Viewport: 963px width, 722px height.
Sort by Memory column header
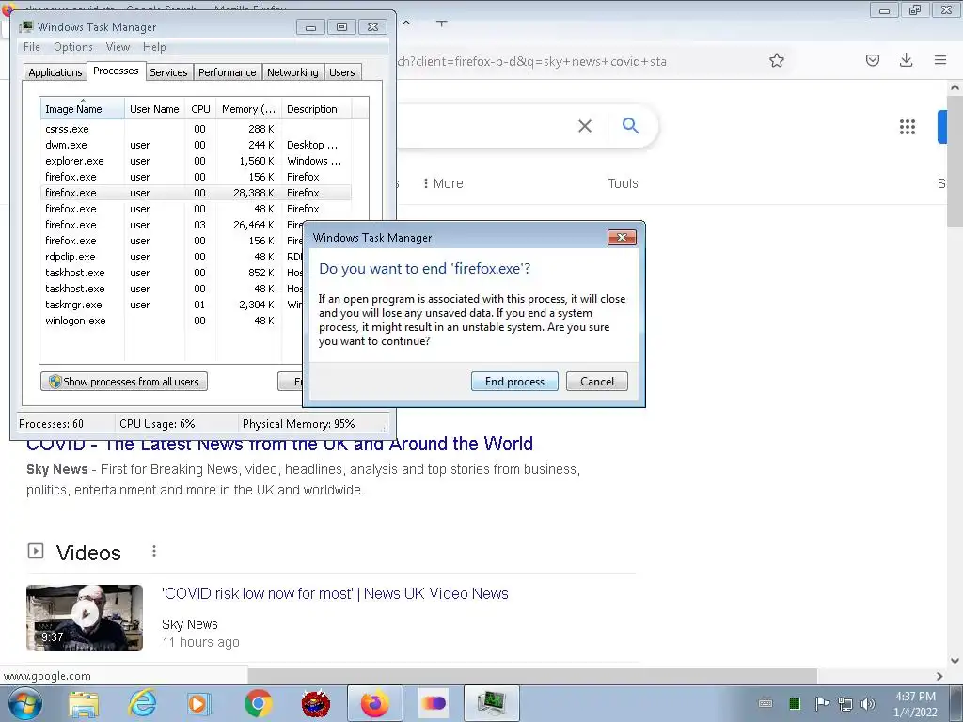click(x=248, y=109)
